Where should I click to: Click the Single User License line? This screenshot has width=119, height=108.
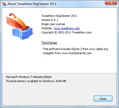(53, 24)
